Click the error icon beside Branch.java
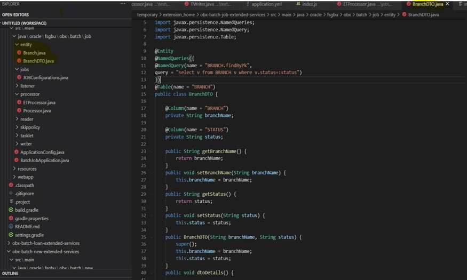Image resolution: width=467 pixels, height=280 pixels. click(19, 53)
